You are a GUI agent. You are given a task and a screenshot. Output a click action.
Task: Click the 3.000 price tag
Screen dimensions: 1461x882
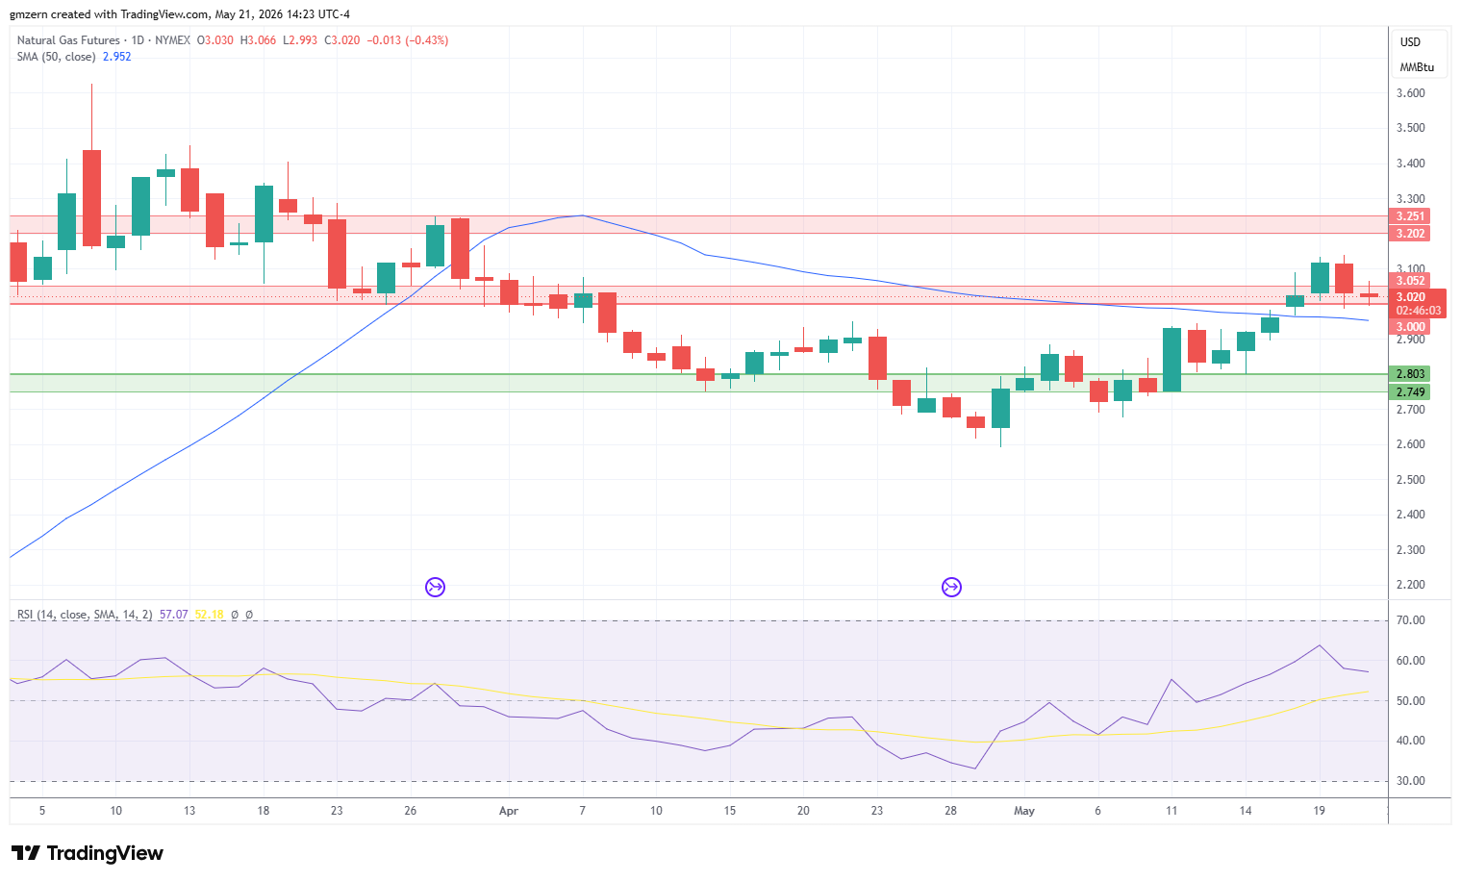click(x=1410, y=327)
